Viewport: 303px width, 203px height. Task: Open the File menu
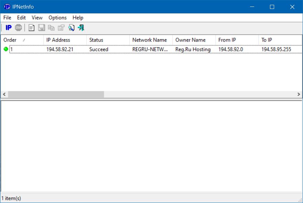(7, 18)
